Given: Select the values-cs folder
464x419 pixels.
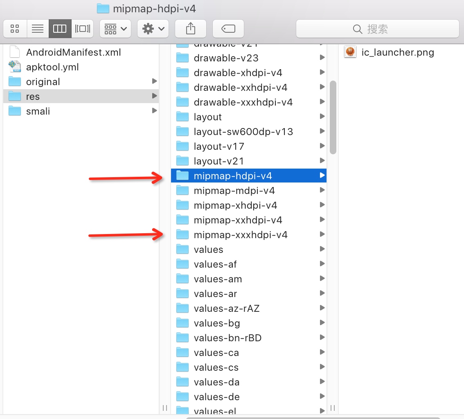Looking at the screenshot, I should point(249,367).
